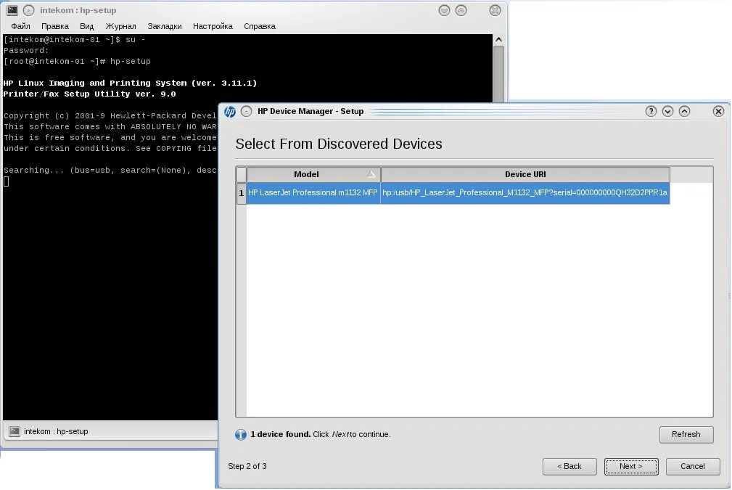Open the Закладки menu in terminal

coord(165,26)
